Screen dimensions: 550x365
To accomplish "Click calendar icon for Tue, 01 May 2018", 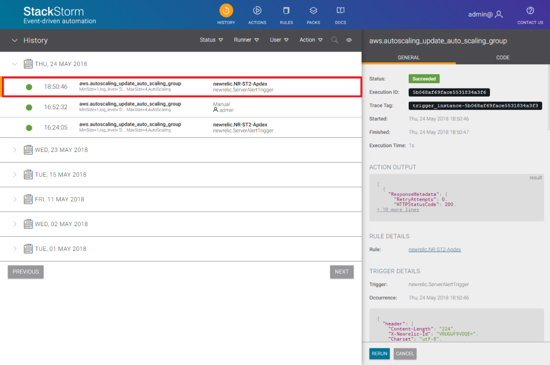I will click(28, 249).
